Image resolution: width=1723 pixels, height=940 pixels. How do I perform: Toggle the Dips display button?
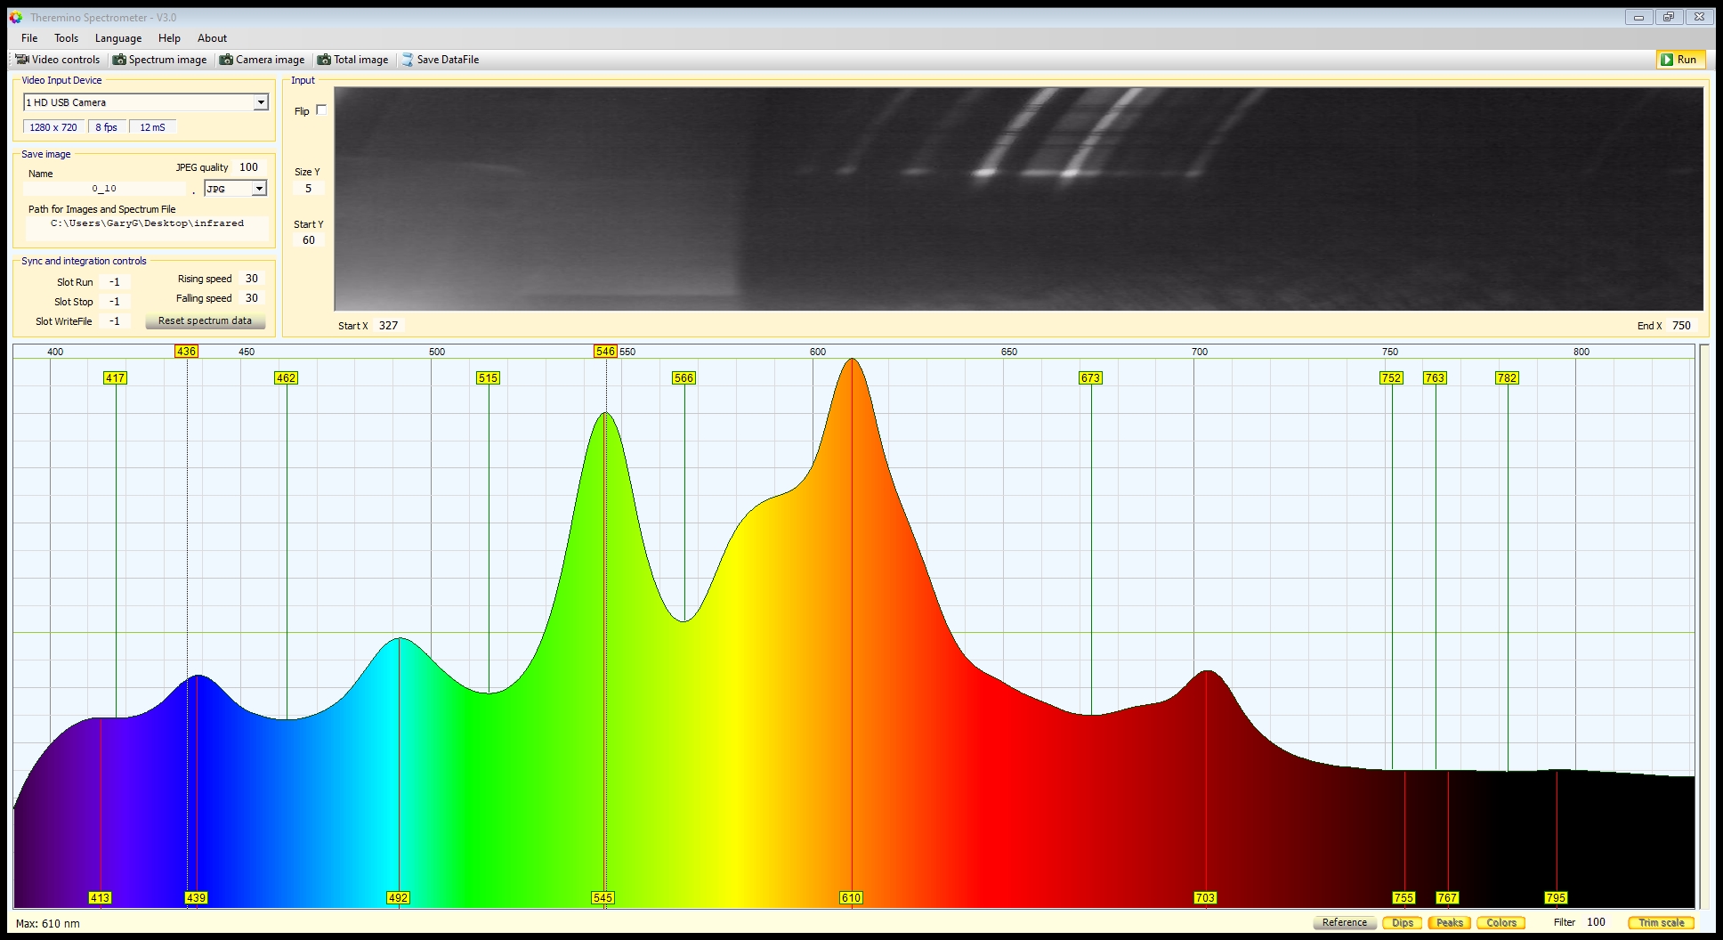pyautogui.click(x=1402, y=922)
